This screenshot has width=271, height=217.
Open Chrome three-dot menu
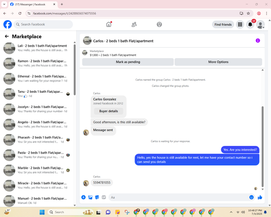(267, 14)
